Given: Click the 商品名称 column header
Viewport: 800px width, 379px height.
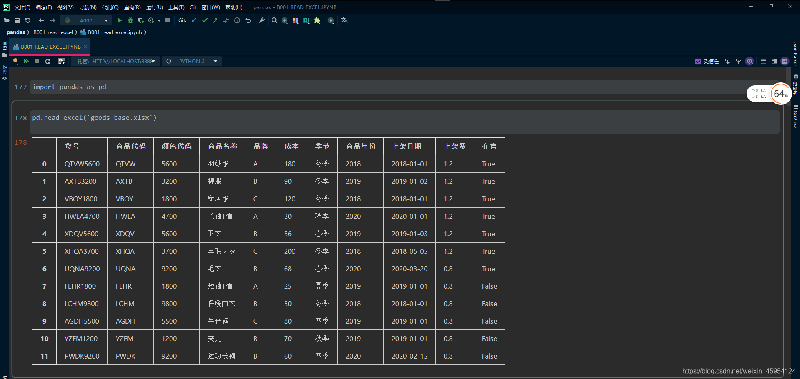Looking at the screenshot, I should tap(222, 146).
